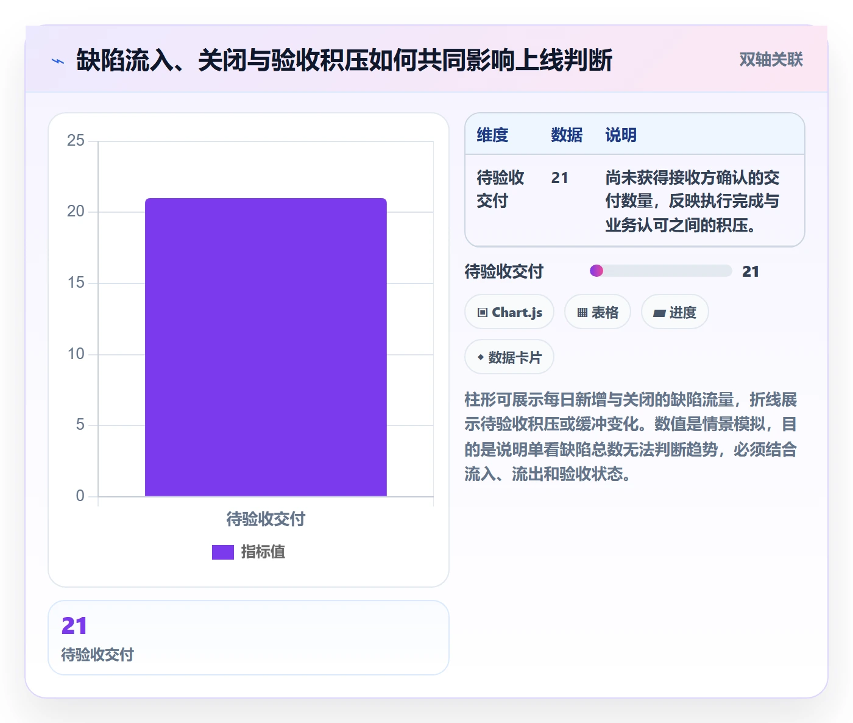Click the 待验收交付 caption in the data card
The height and width of the screenshot is (723, 853).
[x=97, y=655]
